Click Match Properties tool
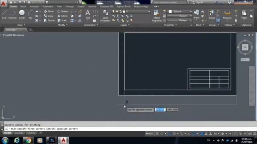Viewport: 257px width, 144px height. point(157,16)
